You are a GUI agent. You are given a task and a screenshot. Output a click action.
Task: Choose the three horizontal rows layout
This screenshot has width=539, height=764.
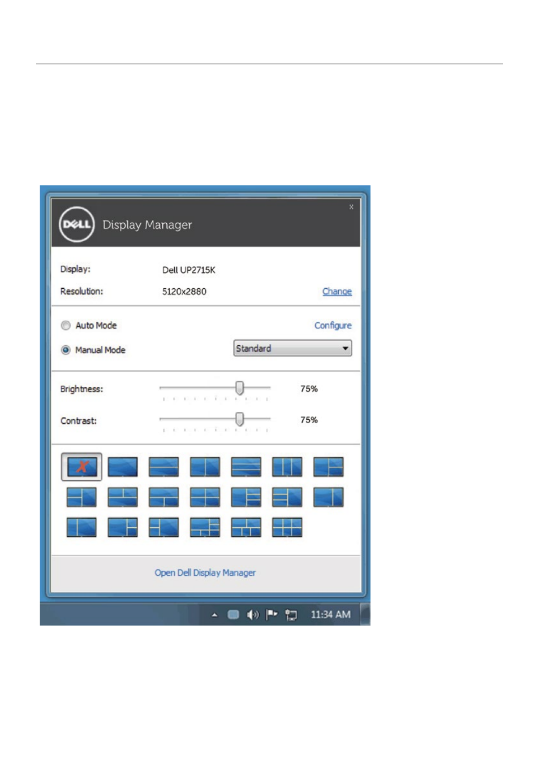coord(246,467)
